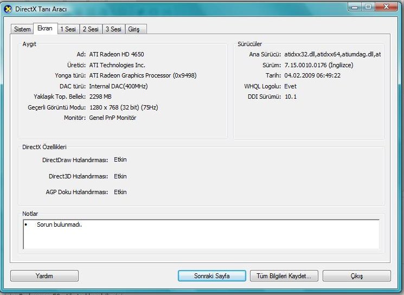The height and width of the screenshot is (295, 404).
Task: Click inside the Notlar text box
Action: 201,234
